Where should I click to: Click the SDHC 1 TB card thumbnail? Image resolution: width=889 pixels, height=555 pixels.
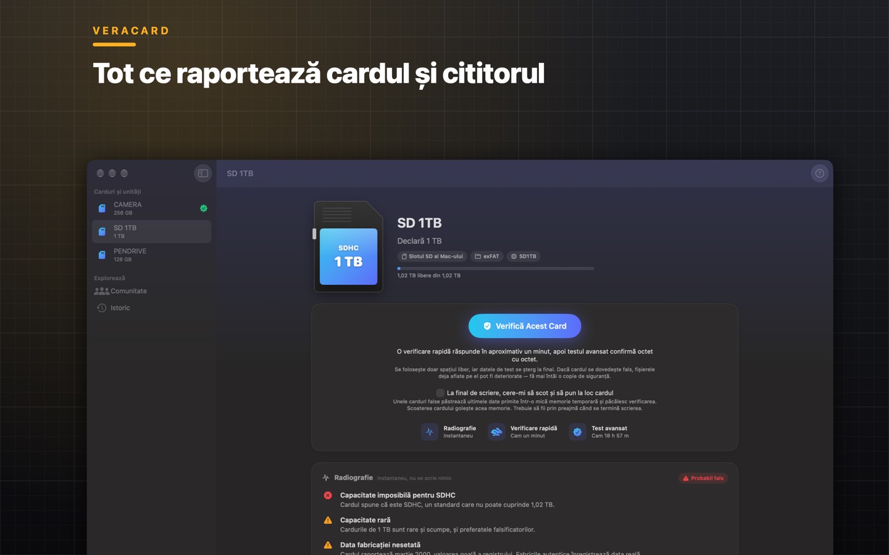click(349, 247)
